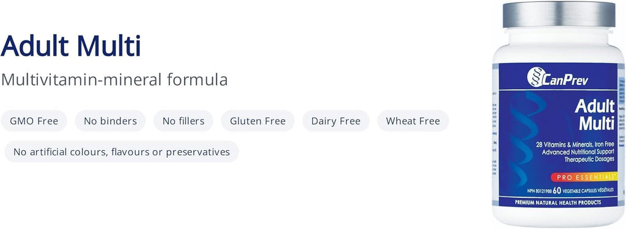Select the GMO Free tag
Screen dimensions: 626x229
34,121
